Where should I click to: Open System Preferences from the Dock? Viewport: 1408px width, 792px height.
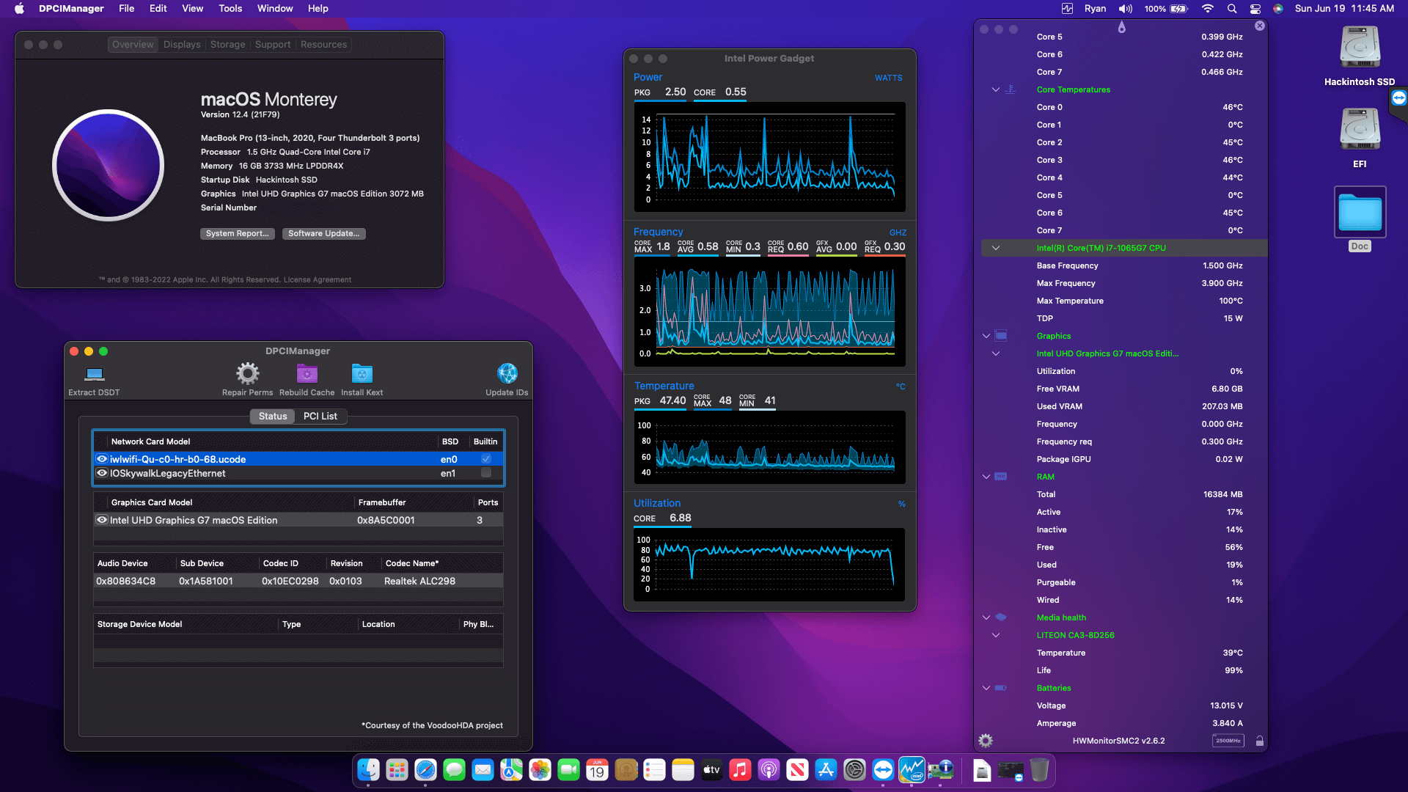pyautogui.click(x=854, y=770)
